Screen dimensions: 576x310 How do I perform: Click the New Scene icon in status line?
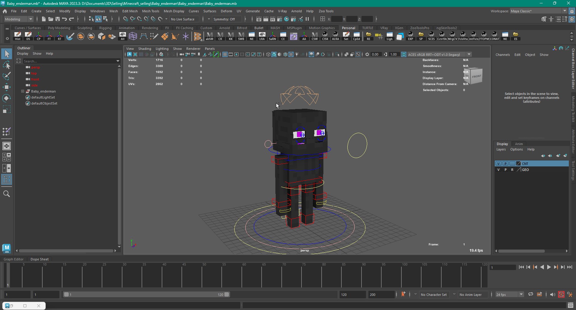click(x=44, y=19)
